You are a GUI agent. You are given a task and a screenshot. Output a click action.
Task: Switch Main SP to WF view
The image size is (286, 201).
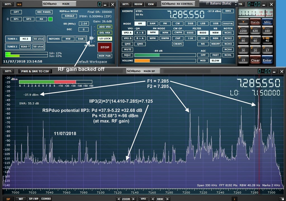(x=21, y=199)
